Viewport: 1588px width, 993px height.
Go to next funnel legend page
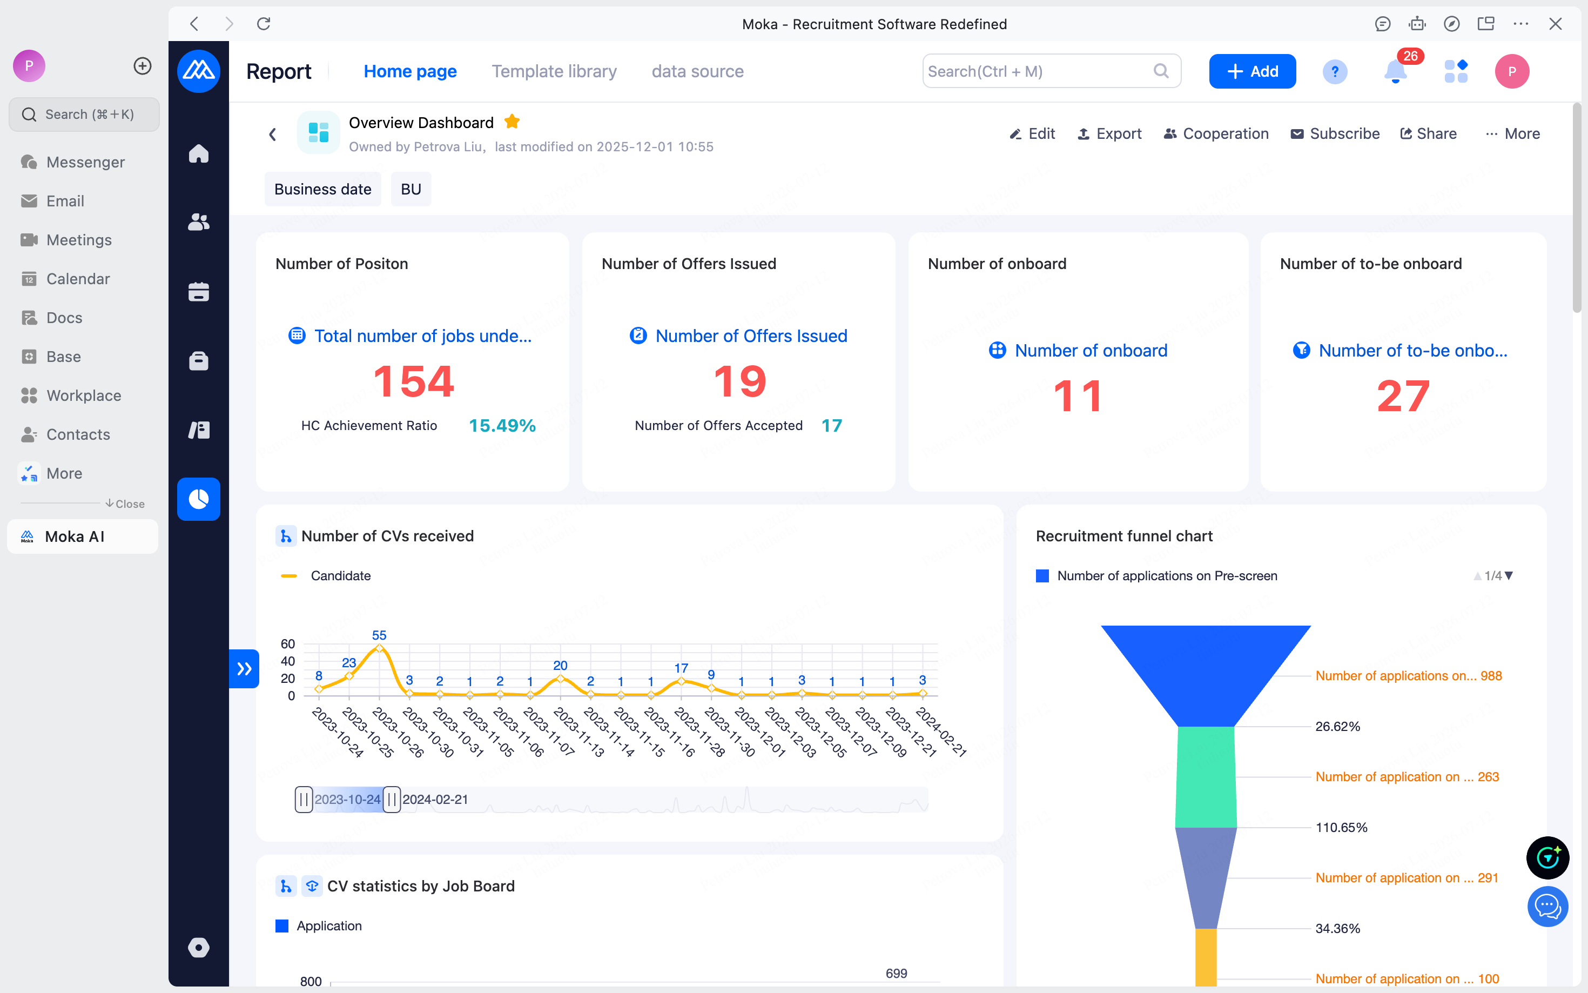tap(1509, 576)
